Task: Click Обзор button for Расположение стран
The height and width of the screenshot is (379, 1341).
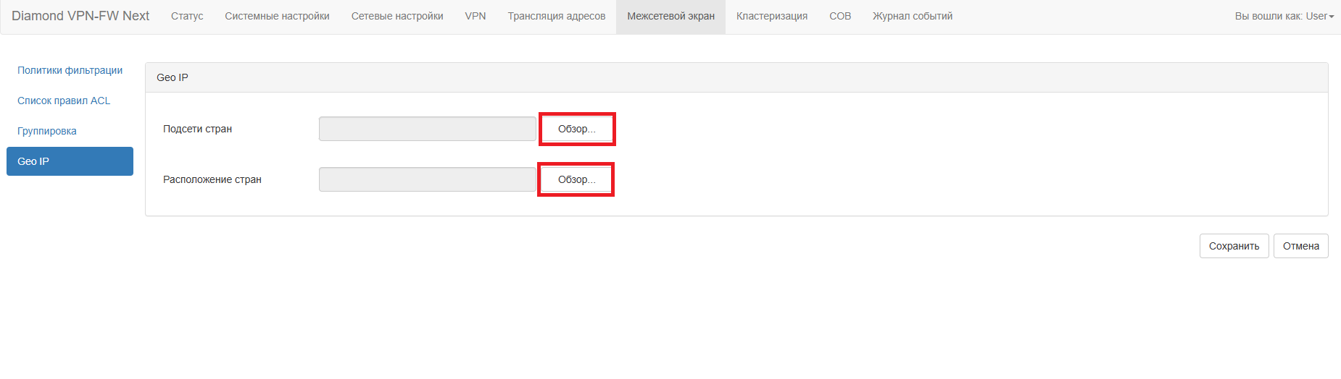Action: point(576,179)
